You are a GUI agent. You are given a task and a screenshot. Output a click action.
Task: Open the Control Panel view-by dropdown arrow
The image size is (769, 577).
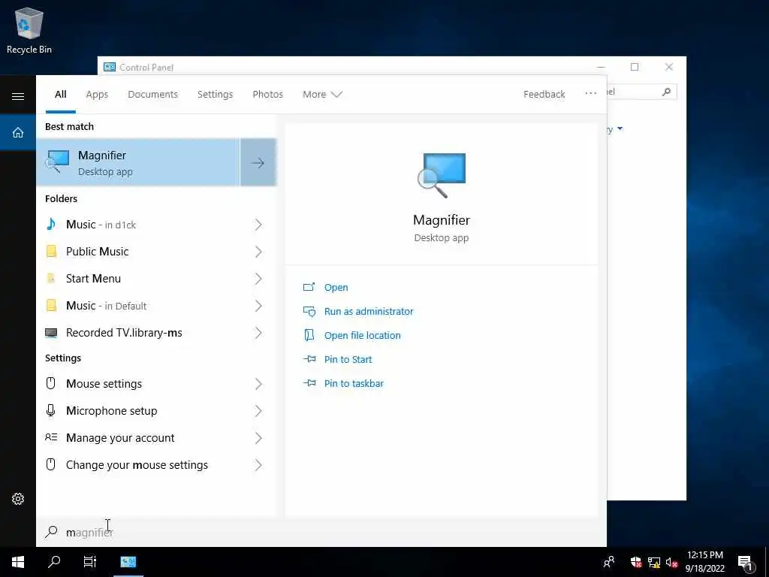point(620,128)
